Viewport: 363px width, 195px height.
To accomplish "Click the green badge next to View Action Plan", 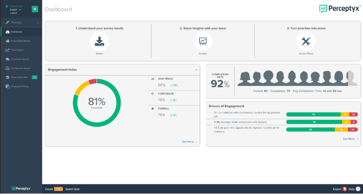I will [34, 78].
